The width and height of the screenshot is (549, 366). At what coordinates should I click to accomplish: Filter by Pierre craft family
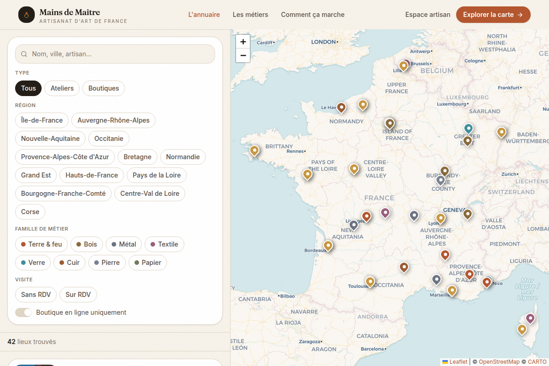[x=107, y=263]
